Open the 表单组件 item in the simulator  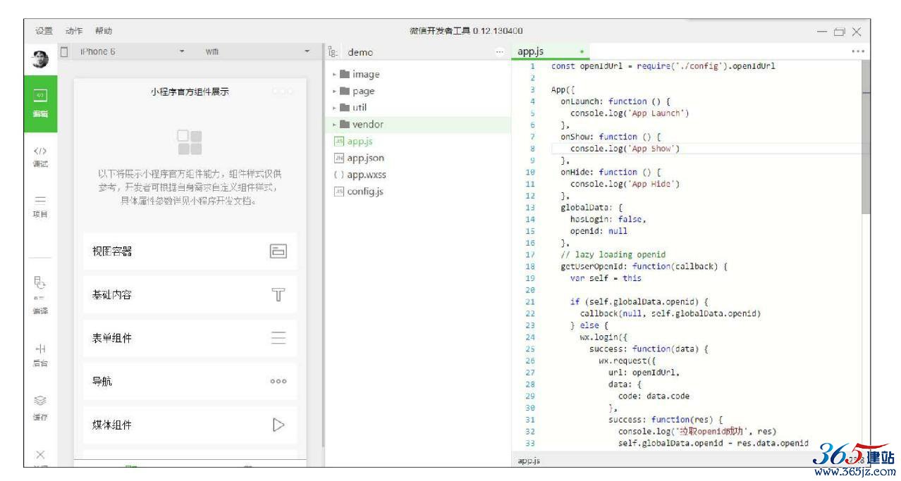tap(190, 339)
